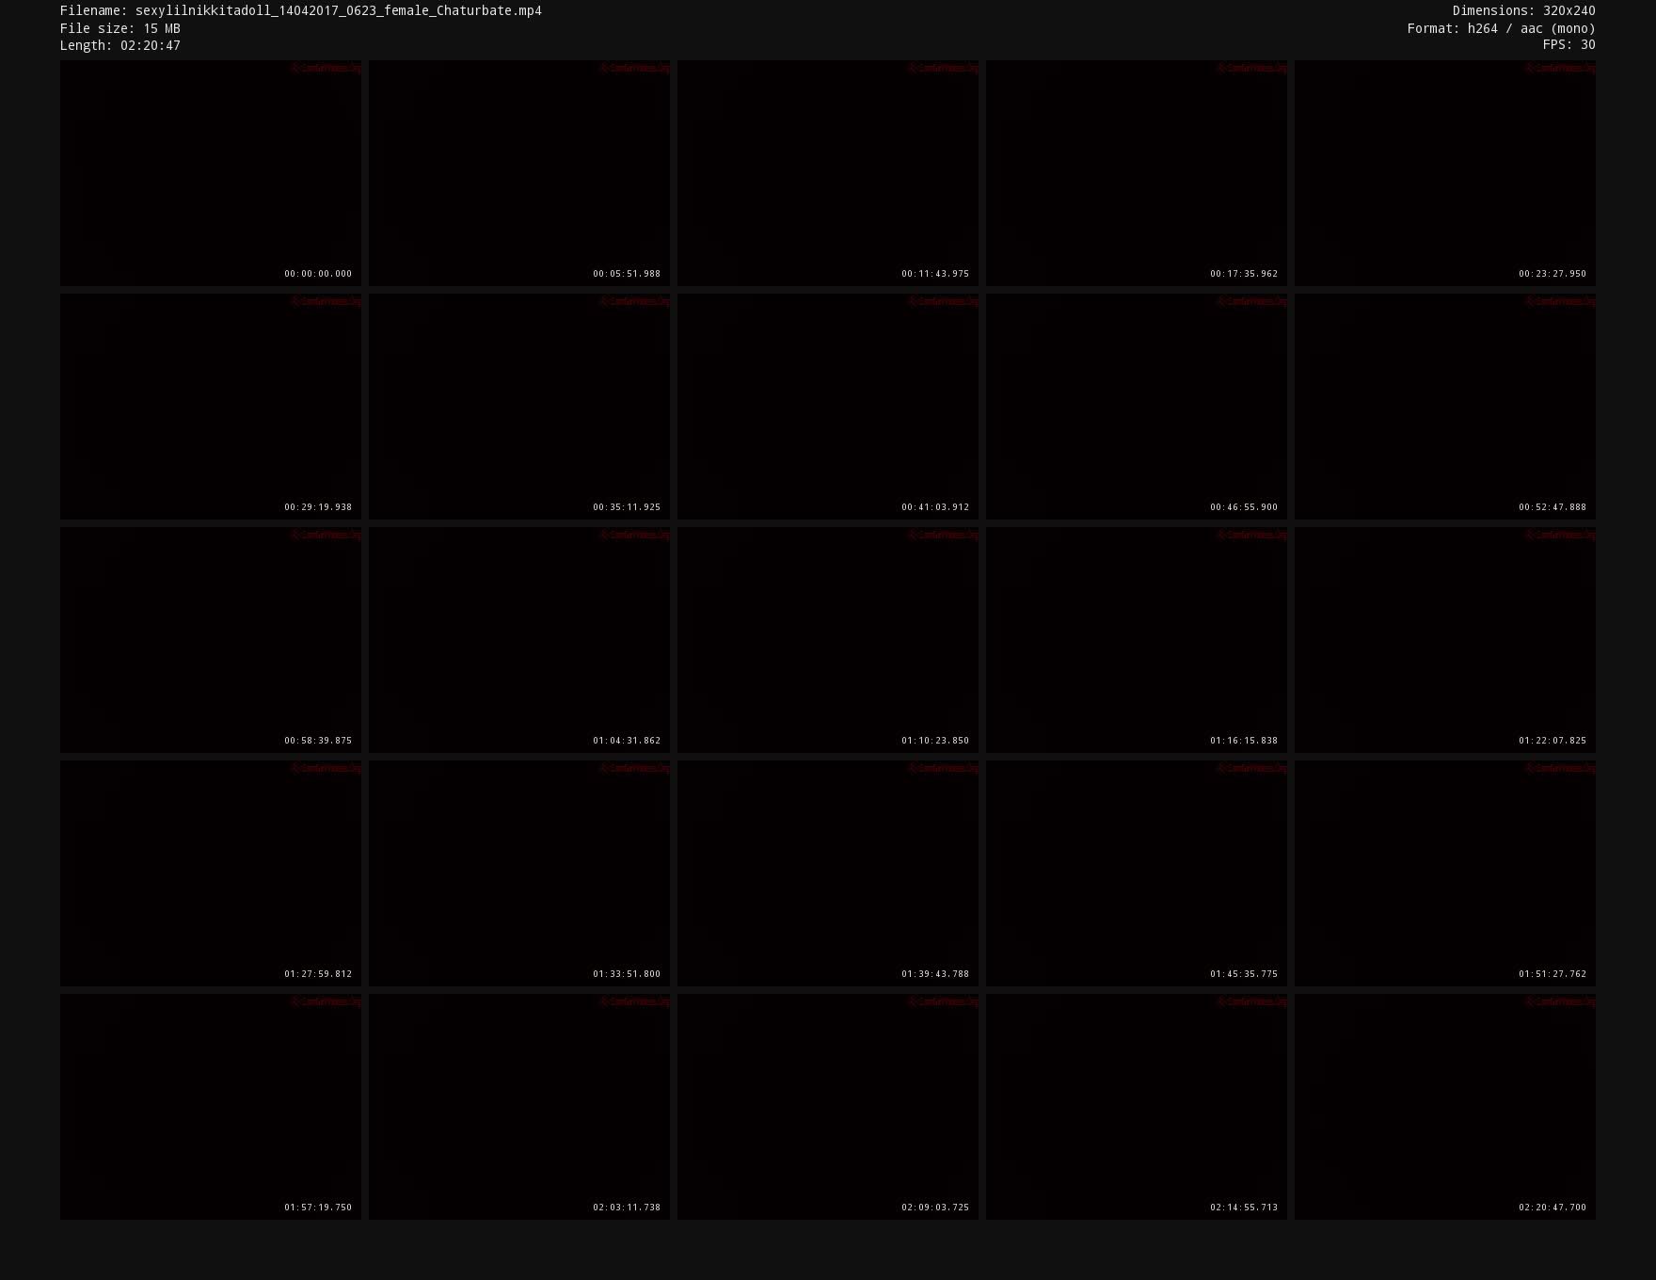Click the 01:16:15.838 timestamp label

pos(1243,741)
